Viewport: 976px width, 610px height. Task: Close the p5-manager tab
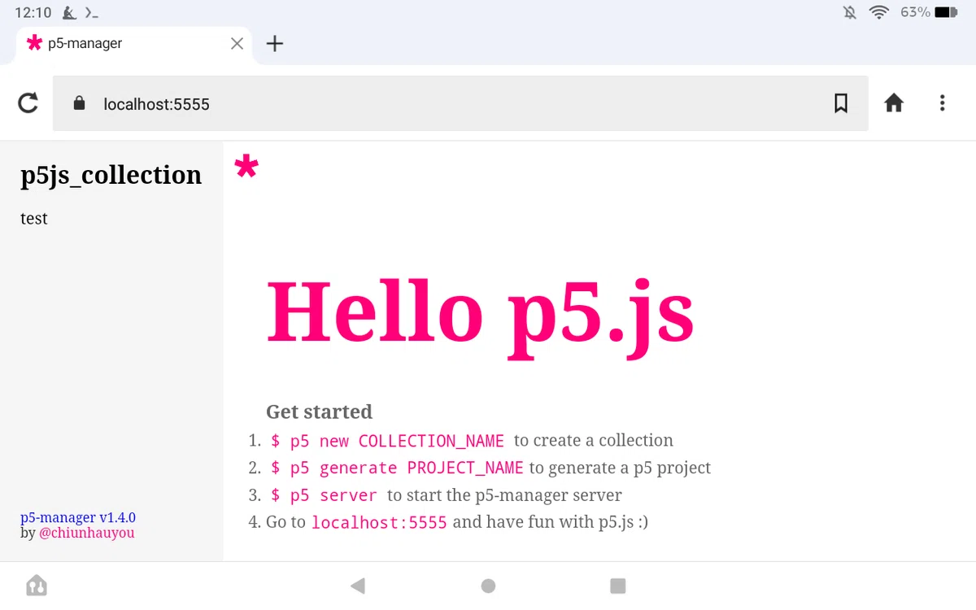(x=237, y=44)
